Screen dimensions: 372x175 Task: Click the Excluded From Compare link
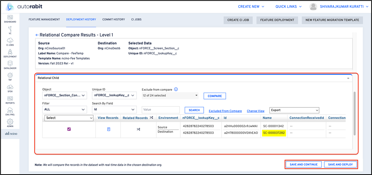coord(225,111)
